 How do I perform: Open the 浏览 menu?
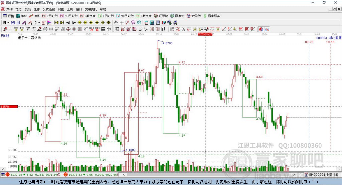(19, 9)
